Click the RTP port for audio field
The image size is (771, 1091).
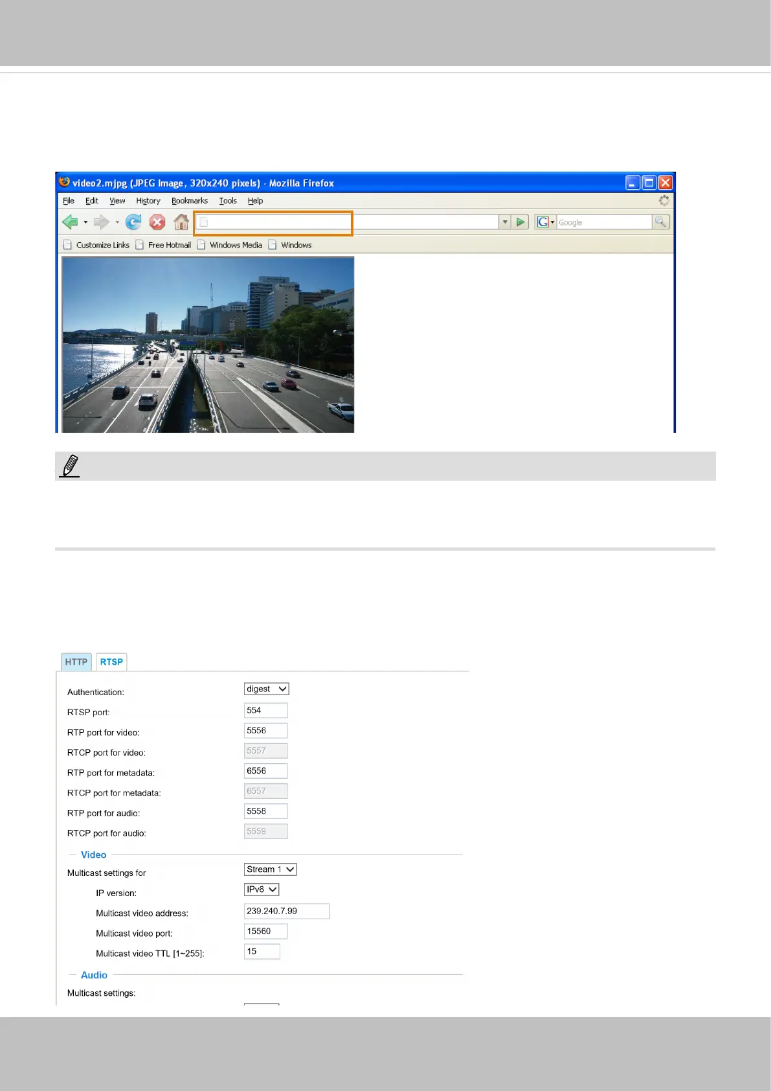pos(265,811)
